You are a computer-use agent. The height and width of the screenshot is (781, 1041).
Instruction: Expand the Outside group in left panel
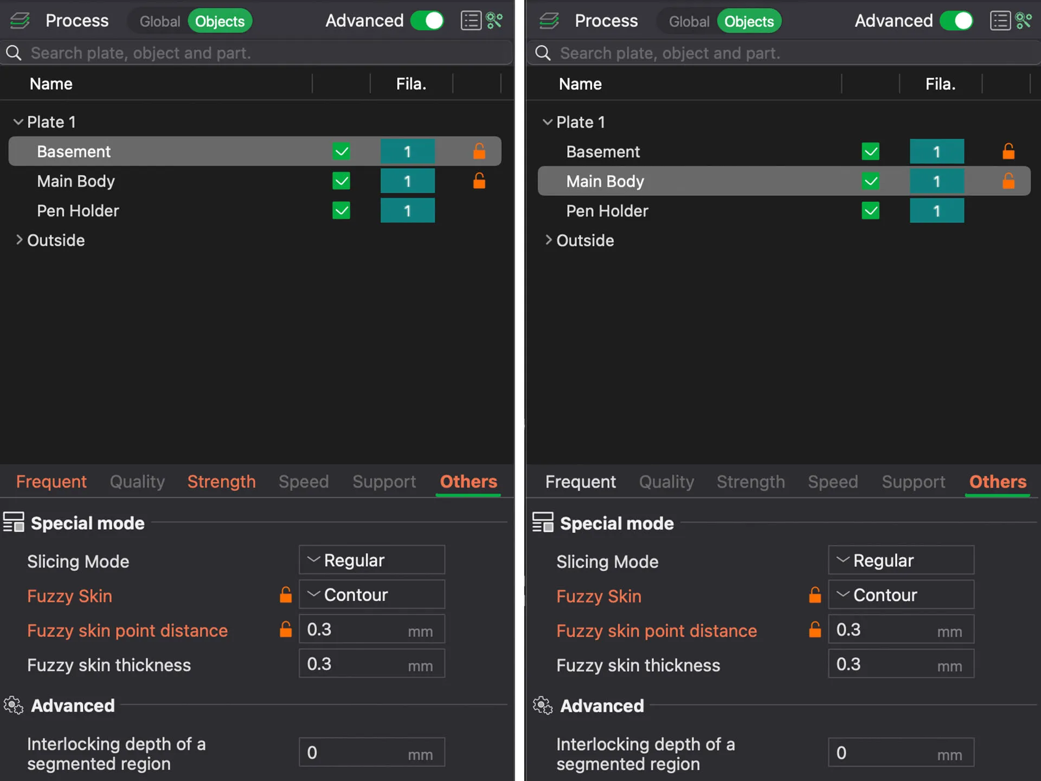(19, 240)
